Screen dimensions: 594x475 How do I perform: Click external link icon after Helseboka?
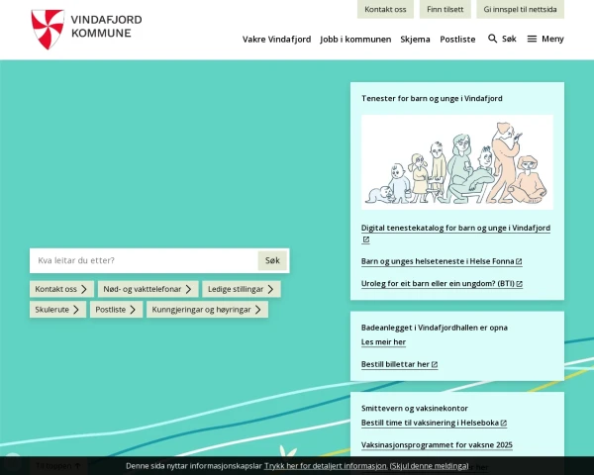pos(504,424)
